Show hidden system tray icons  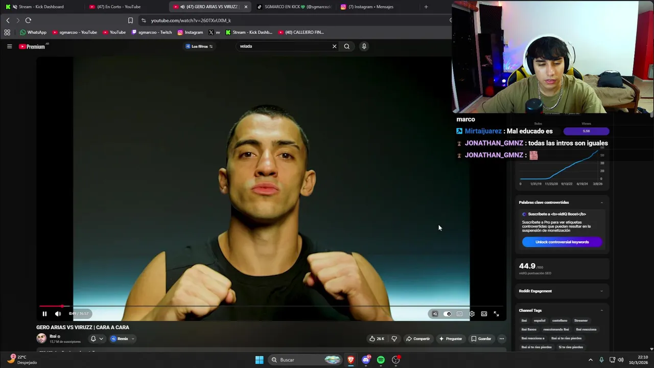[591, 360]
